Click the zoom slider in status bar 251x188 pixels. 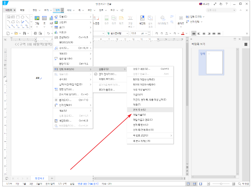point(221,184)
